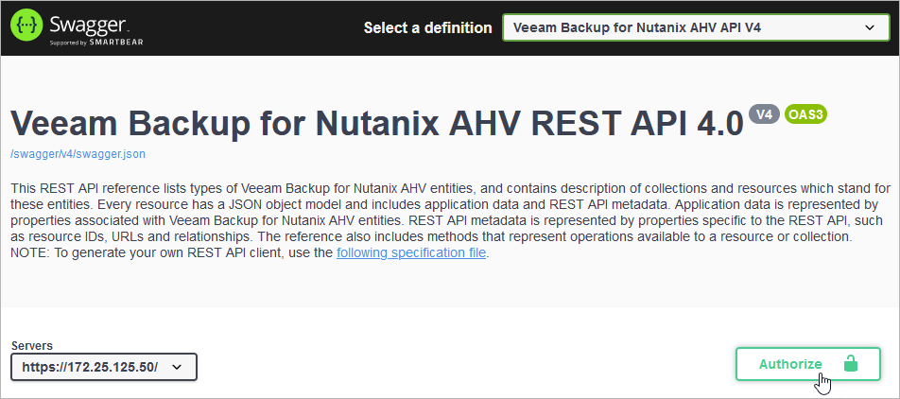Click the 'Veeam Backup for Nutanix AHV API V4' text
The height and width of the screenshot is (399, 900).
(x=637, y=27)
